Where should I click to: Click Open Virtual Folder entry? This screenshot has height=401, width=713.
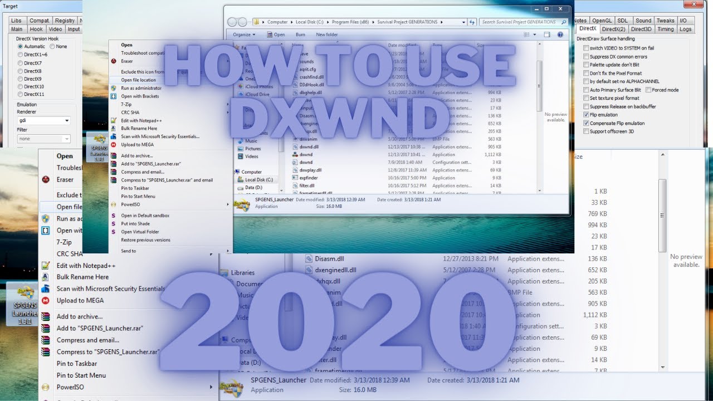point(140,232)
